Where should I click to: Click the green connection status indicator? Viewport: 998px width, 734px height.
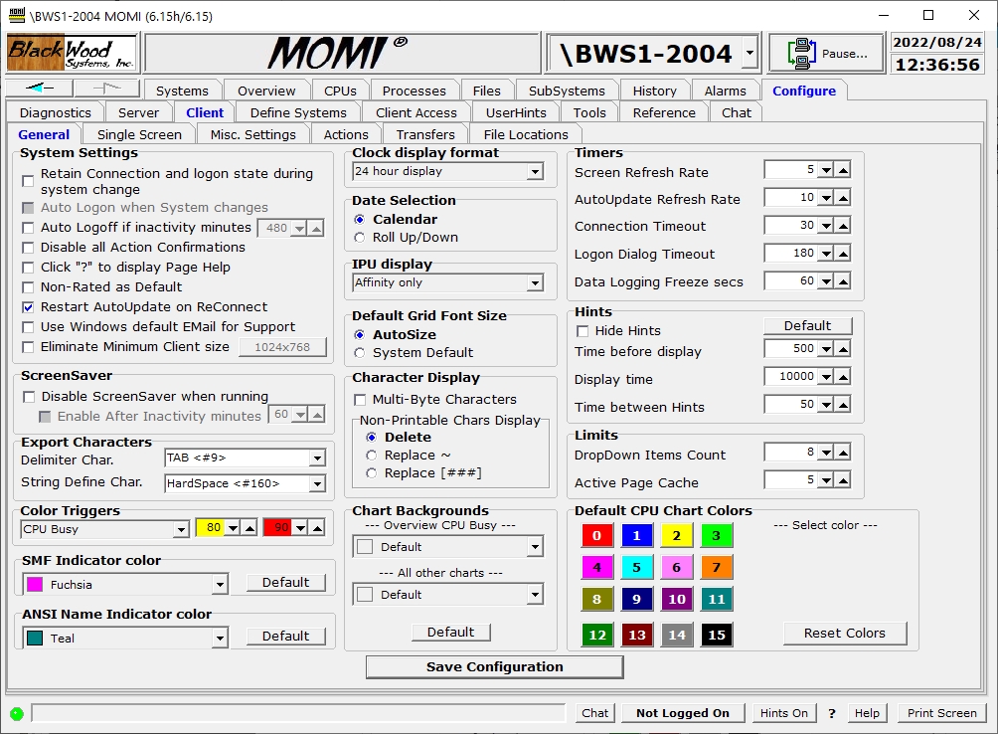17,714
